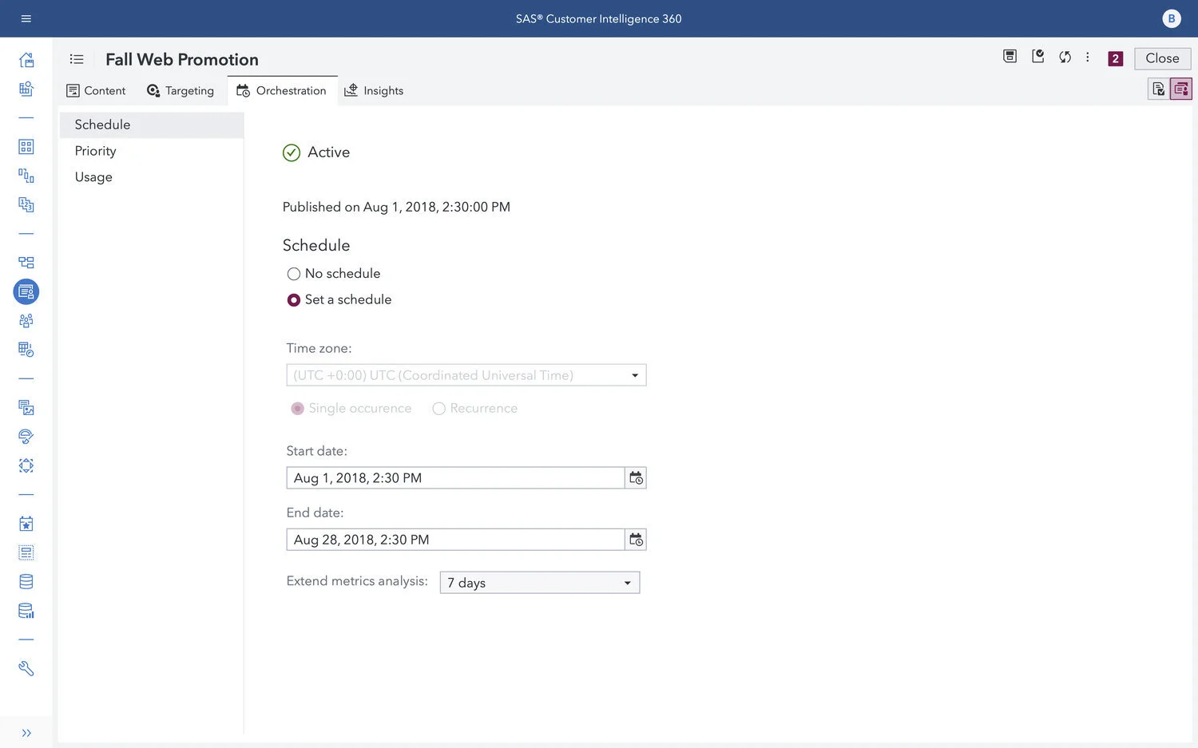This screenshot has height=748, width=1198.
Task: Click the document checkmark toolbar icon
Action: click(x=1037, y=57)
